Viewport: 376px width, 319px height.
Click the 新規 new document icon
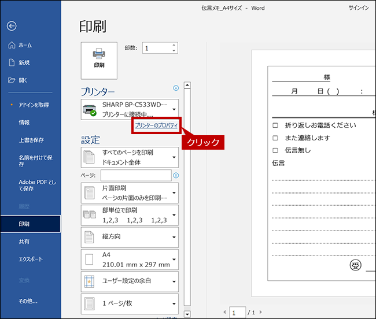[x=12, y=62]
